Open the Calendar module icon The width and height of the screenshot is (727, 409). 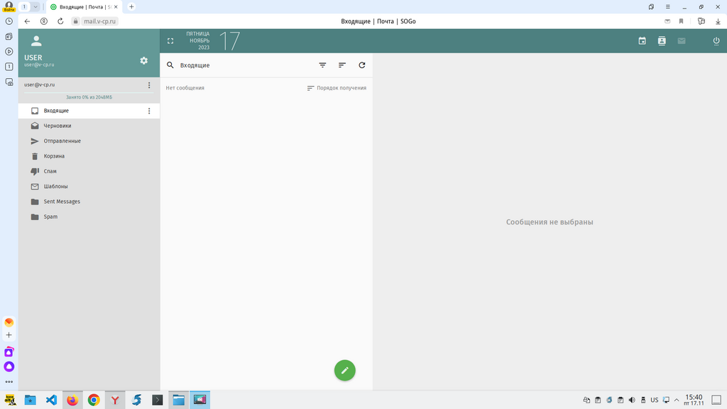(642, 41)
